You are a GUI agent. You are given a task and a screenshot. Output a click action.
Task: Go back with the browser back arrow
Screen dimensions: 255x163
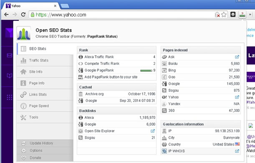(6, 15)
